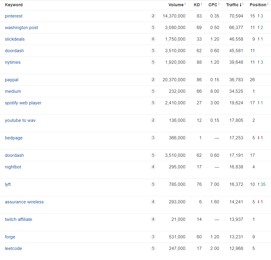Select the 136,000 volume for youtube to wav
Image resolution: width=271 pixels, height=260 pixels.
[x=177, y=120]
